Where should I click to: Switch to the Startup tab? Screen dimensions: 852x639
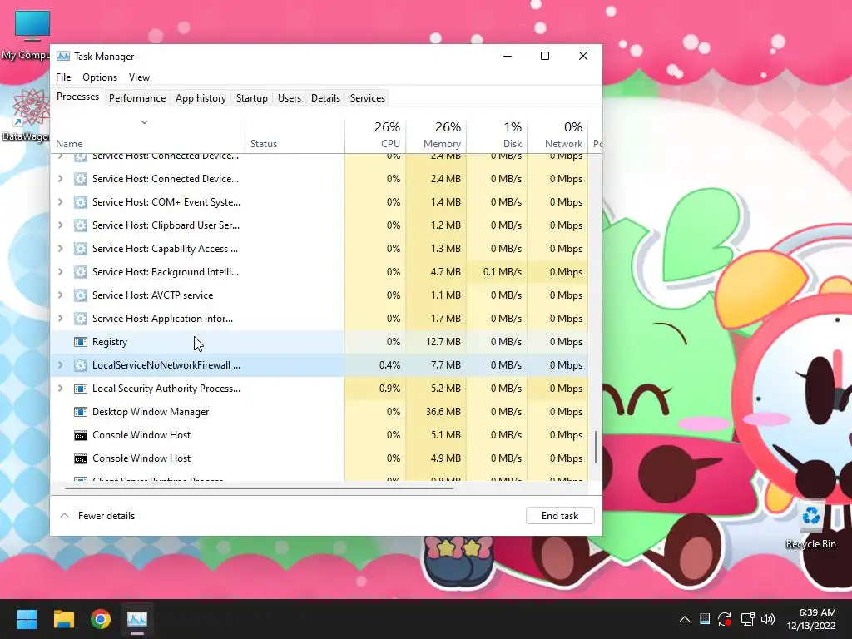coord(251,98)
